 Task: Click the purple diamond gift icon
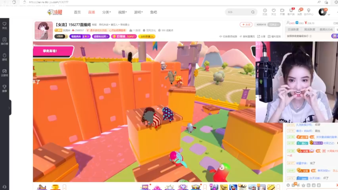183,187
